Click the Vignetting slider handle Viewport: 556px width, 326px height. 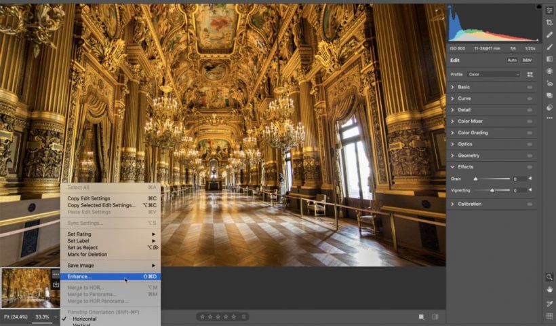pyautogui.click(x=492, y=191)
